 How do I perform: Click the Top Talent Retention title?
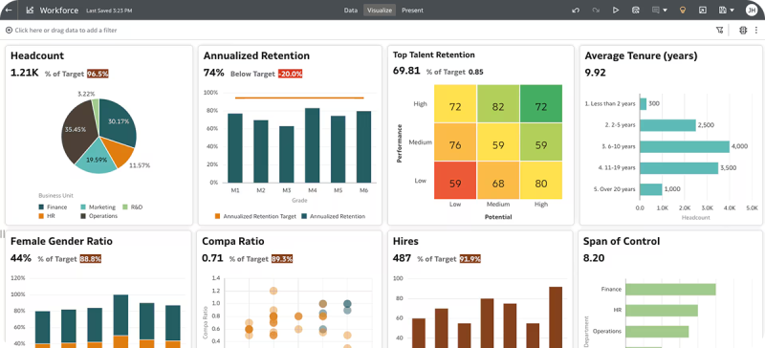(434, 54)
